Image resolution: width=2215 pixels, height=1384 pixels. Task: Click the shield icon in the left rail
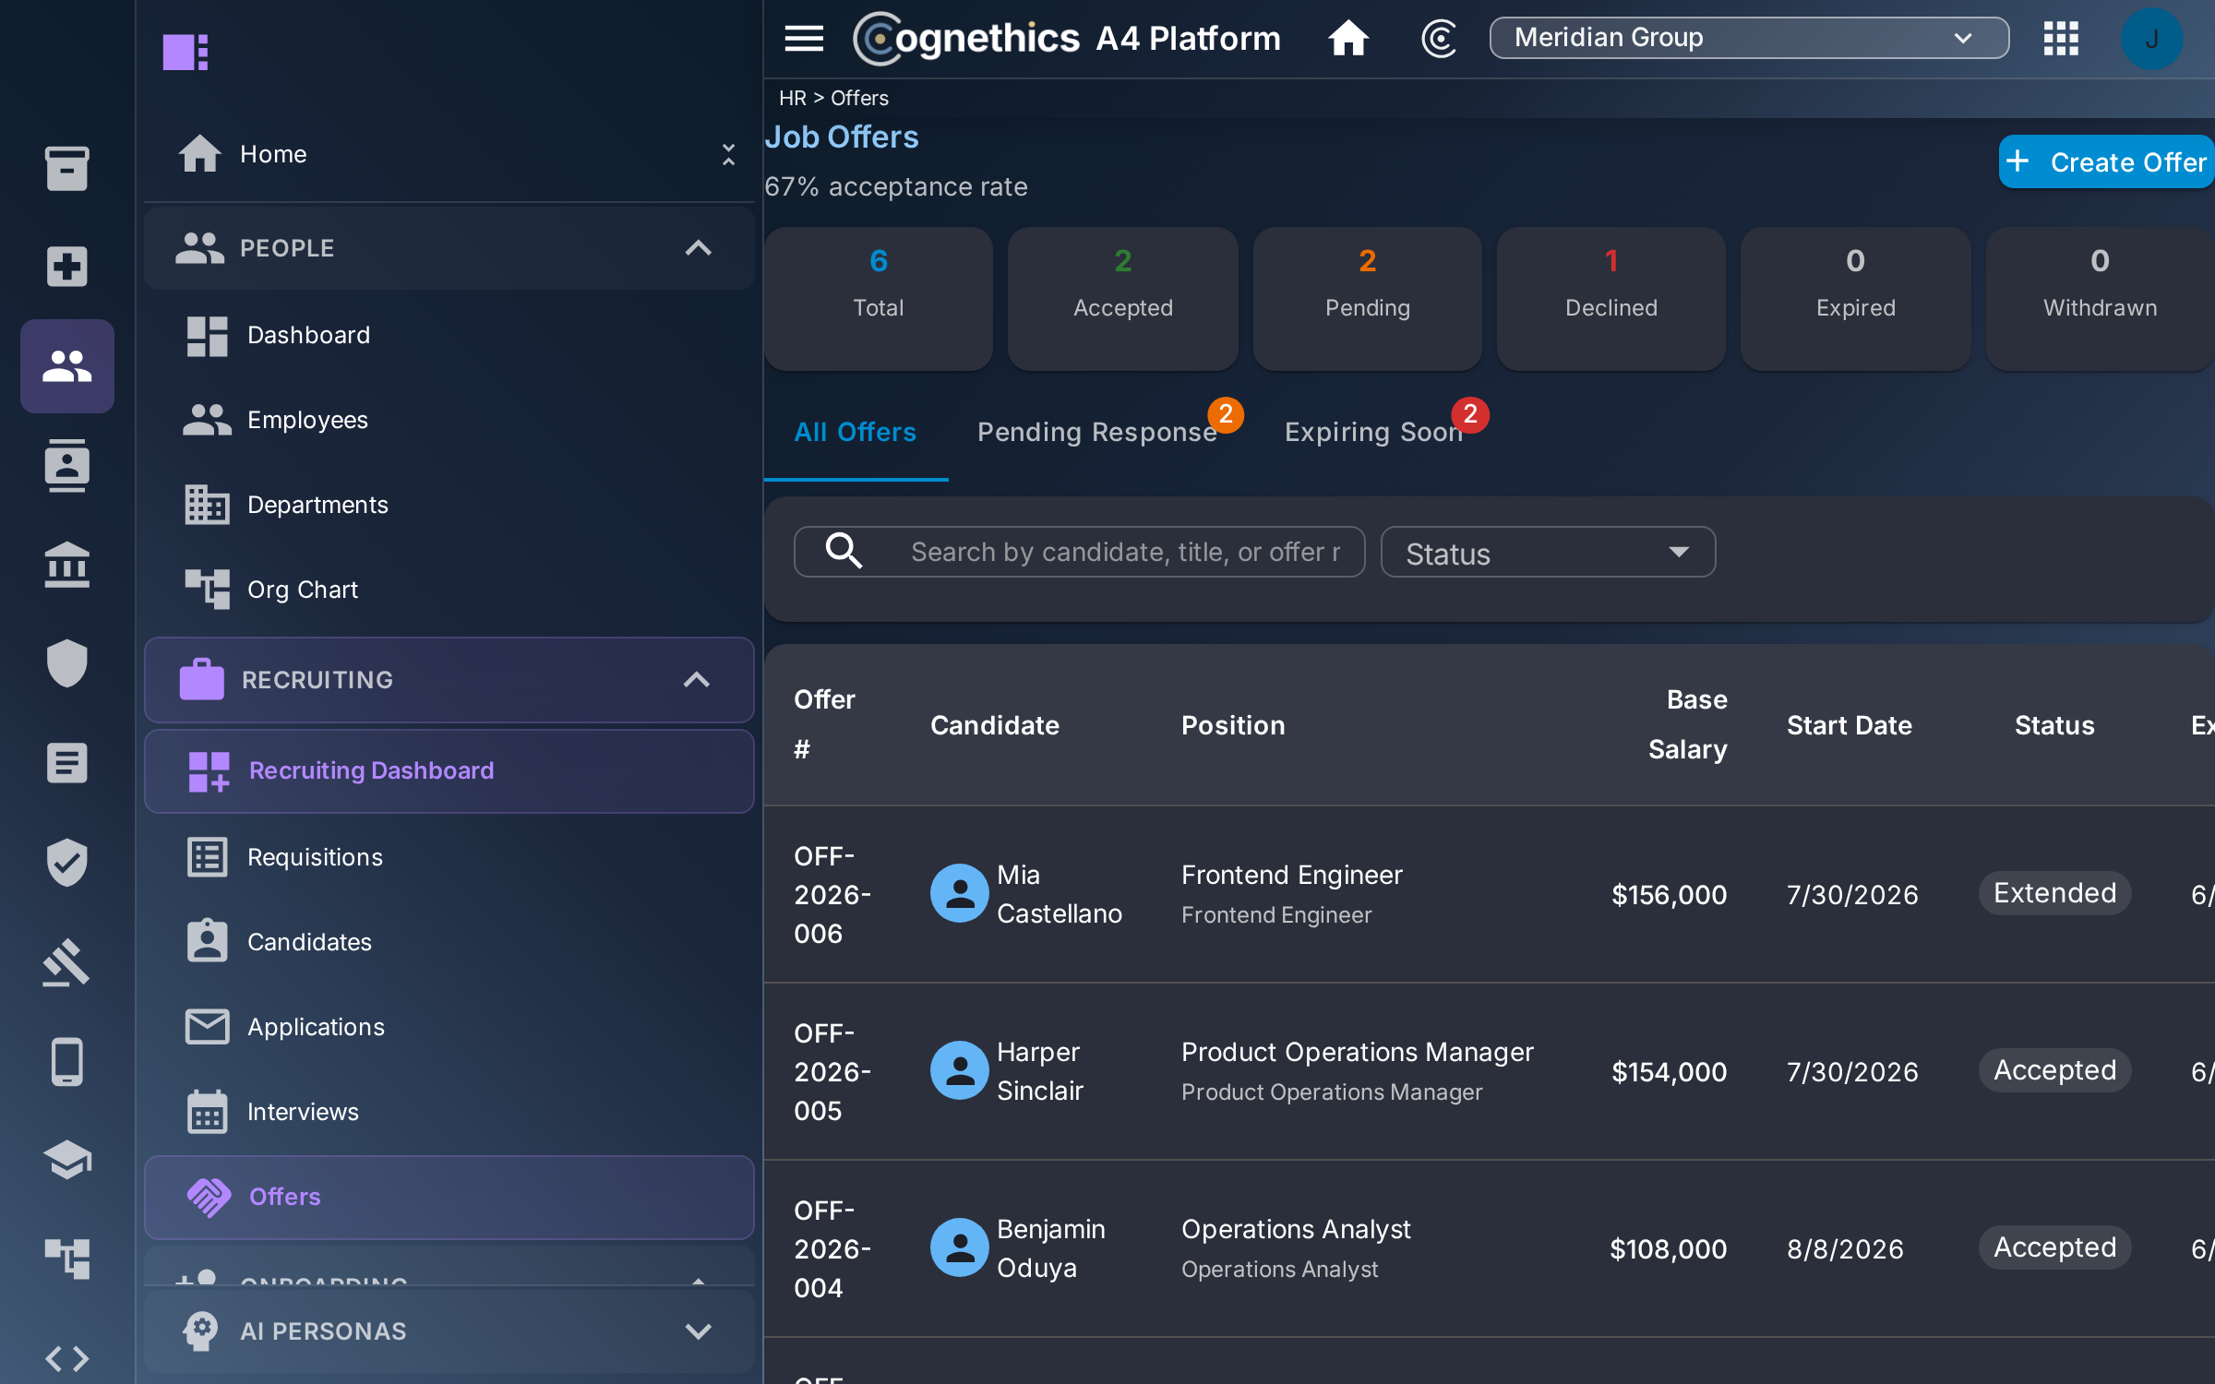(x=66, y=662)
